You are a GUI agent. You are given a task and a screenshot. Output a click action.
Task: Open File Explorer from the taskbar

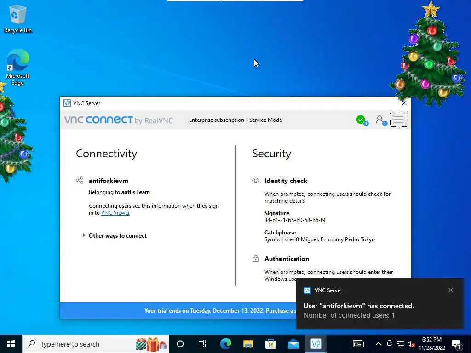248,344
